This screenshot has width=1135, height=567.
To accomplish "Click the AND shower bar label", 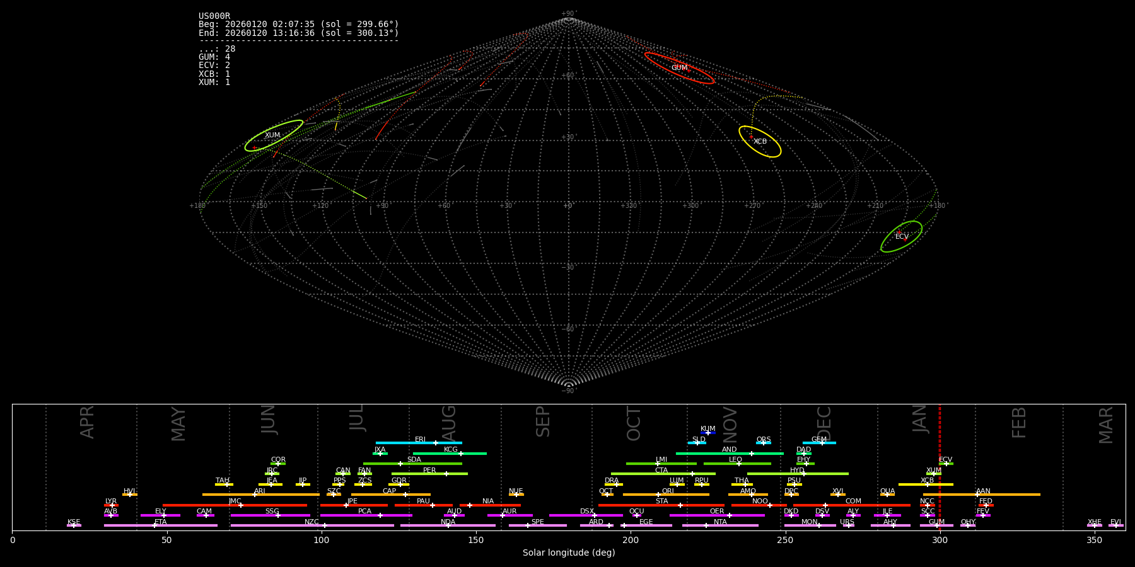I will 730,450.
